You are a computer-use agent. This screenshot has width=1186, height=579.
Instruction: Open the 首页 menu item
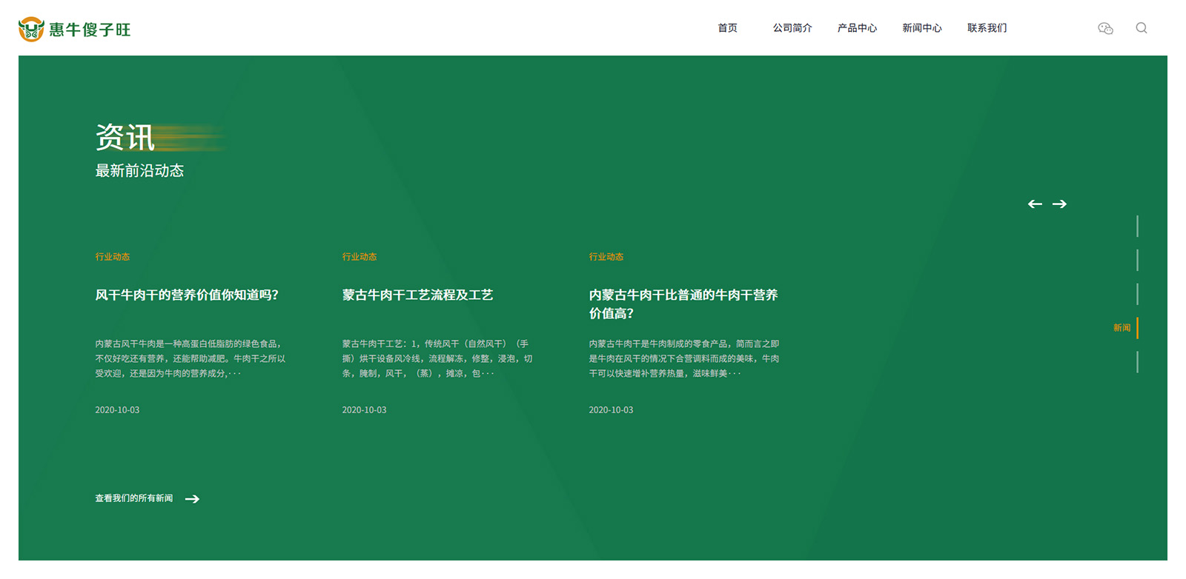click(x=727, y=28)
